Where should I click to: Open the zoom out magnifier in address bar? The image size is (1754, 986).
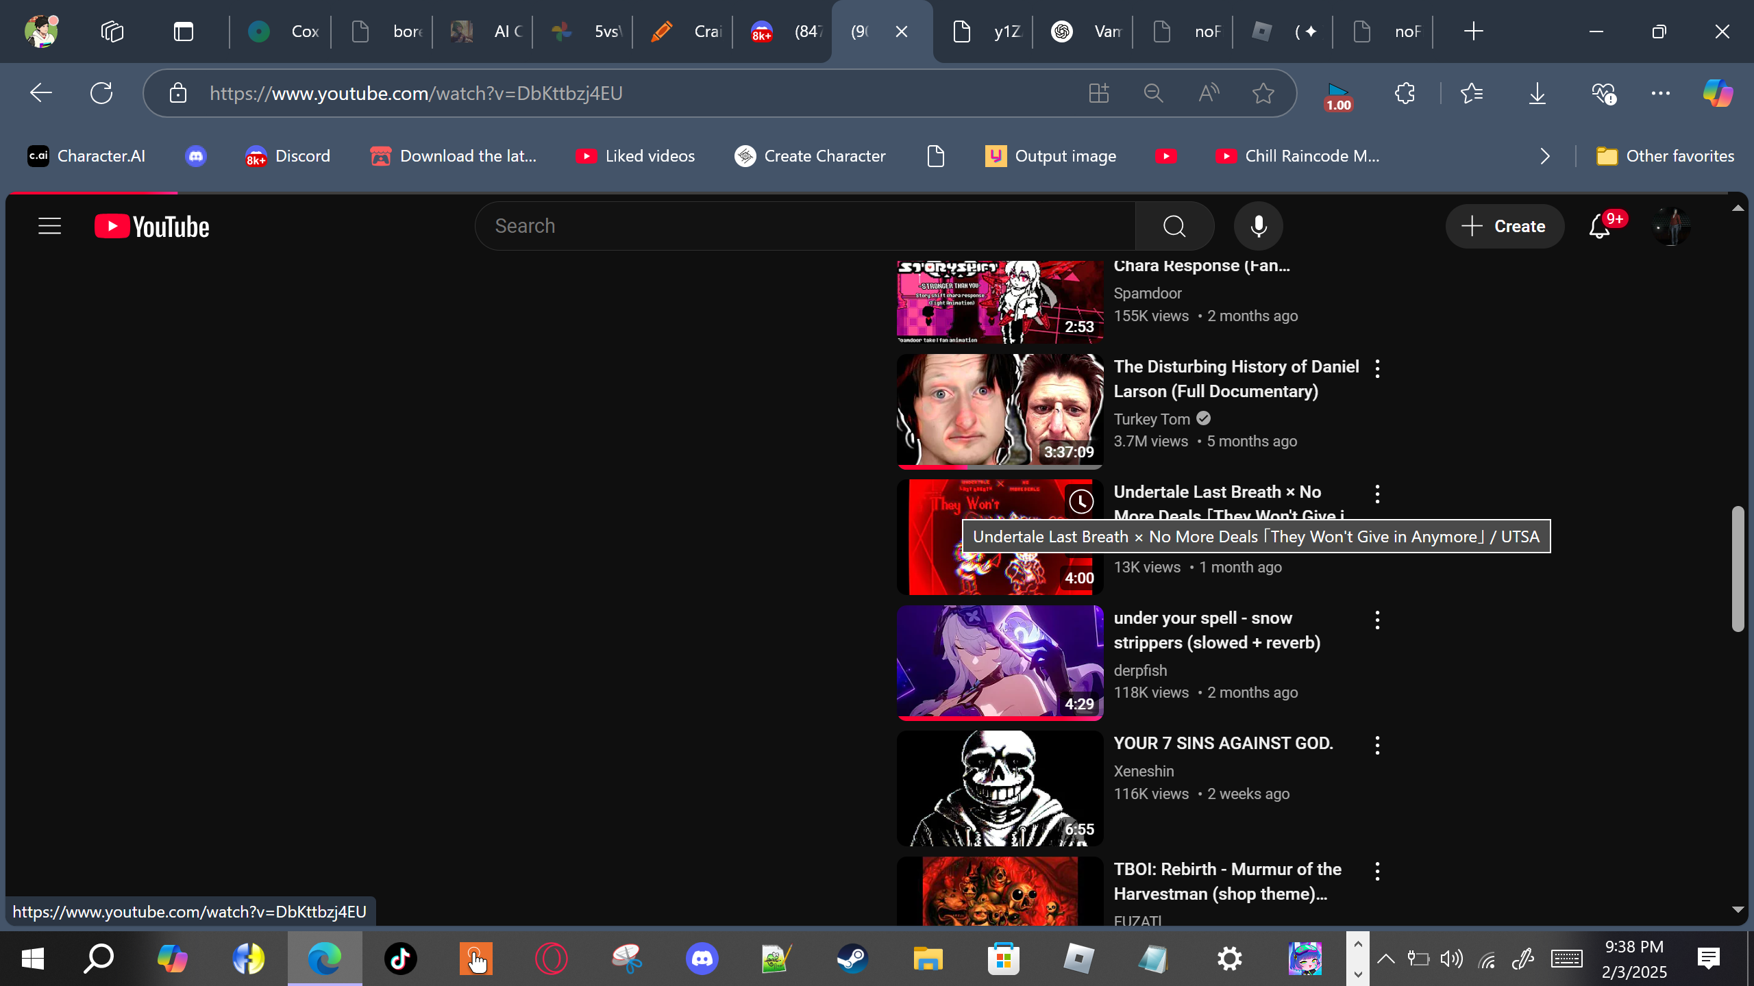click(1154, 93)
